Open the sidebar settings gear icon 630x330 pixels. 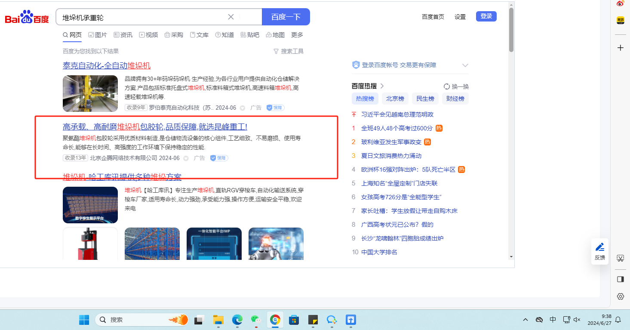pyautogui.click(x=620, y=296)
